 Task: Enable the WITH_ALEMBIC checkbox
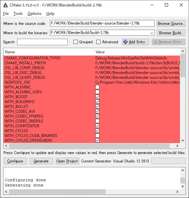97,87
